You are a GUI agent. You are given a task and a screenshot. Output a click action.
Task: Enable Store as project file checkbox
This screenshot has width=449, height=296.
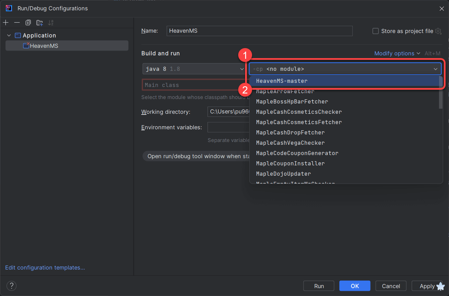[x=375, y=31]
